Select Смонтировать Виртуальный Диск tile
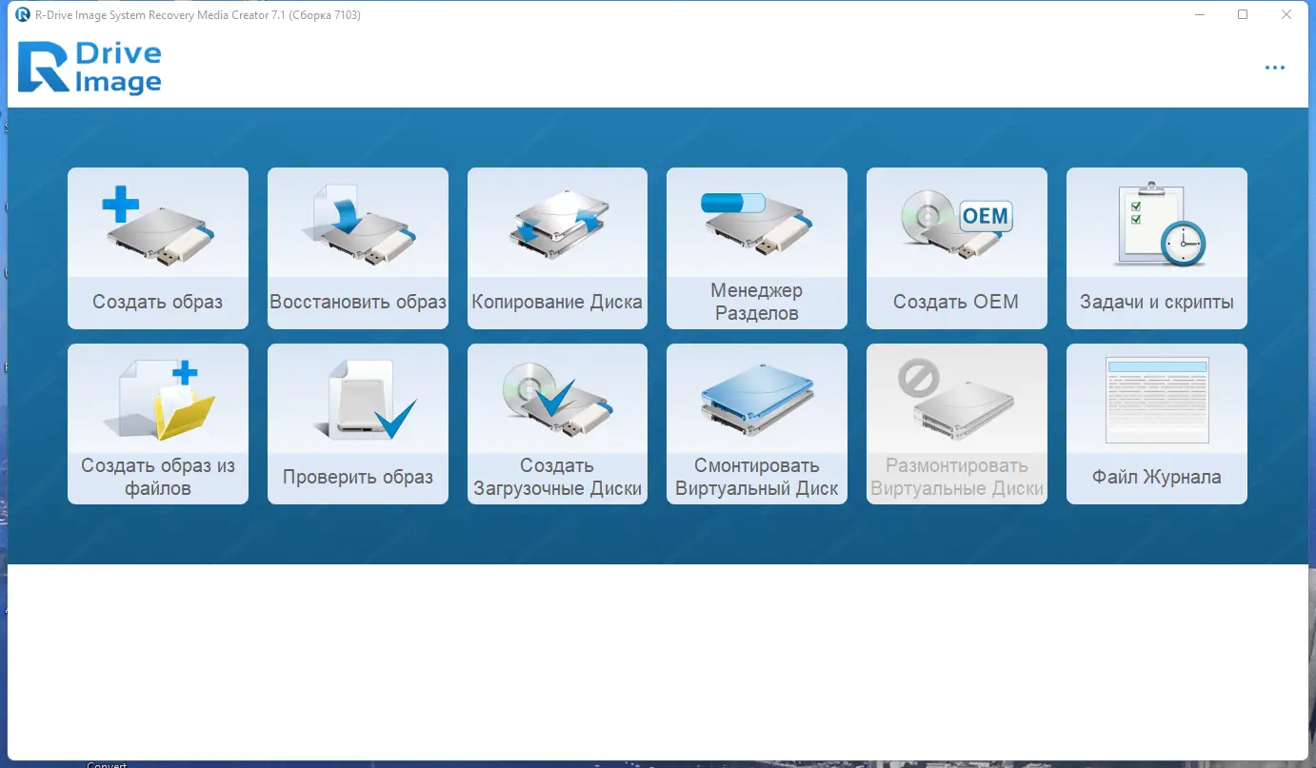Viewport: 1316px width, 768px height. click(757, 423)
